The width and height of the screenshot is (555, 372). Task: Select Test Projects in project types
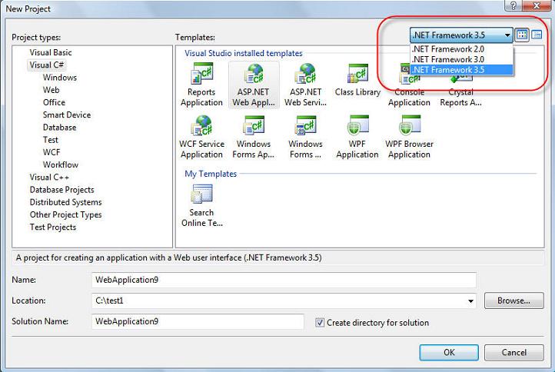pos(53,227)
